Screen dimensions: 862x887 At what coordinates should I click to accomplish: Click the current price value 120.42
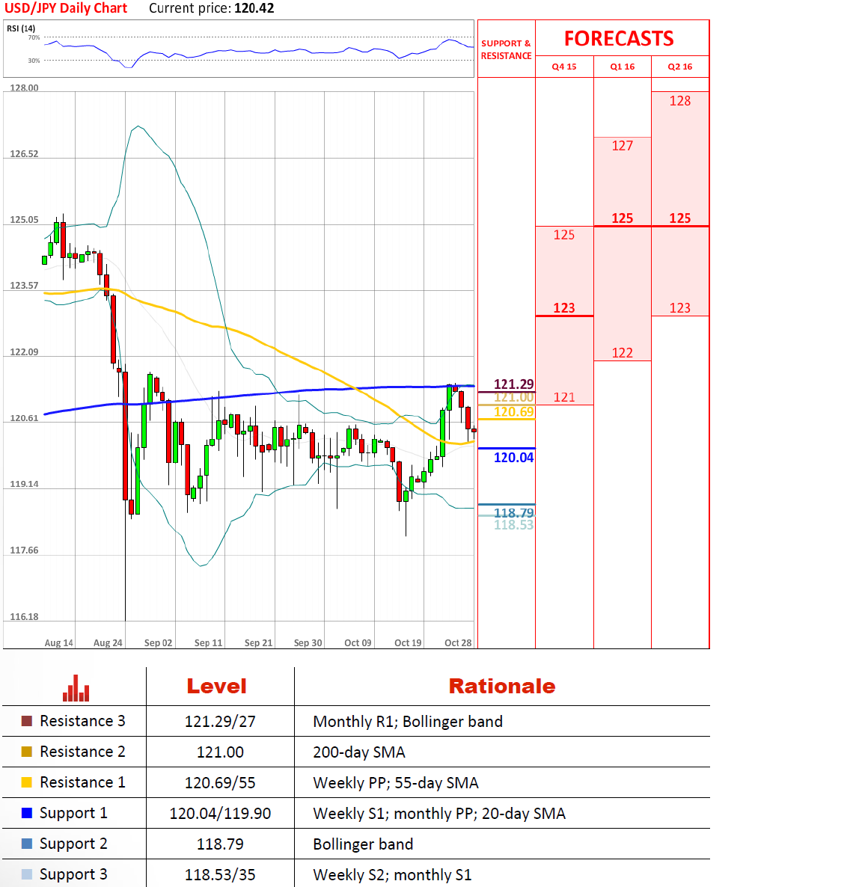click(x=254, y=8)
